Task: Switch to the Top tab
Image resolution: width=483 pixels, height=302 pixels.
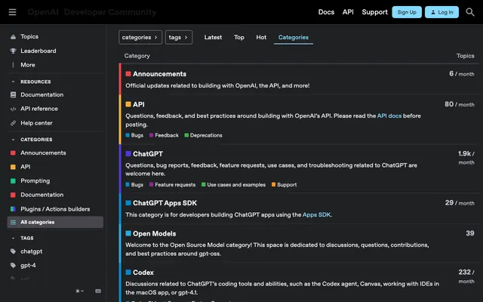Action: pyautogui.click(x=239, y=37)
